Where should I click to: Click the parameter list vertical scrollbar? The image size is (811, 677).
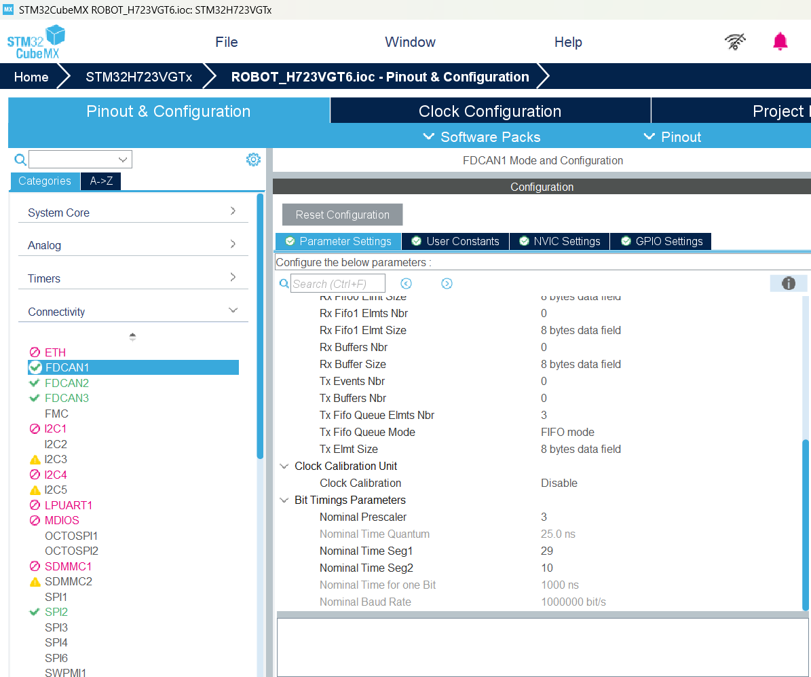pos(806,525)
